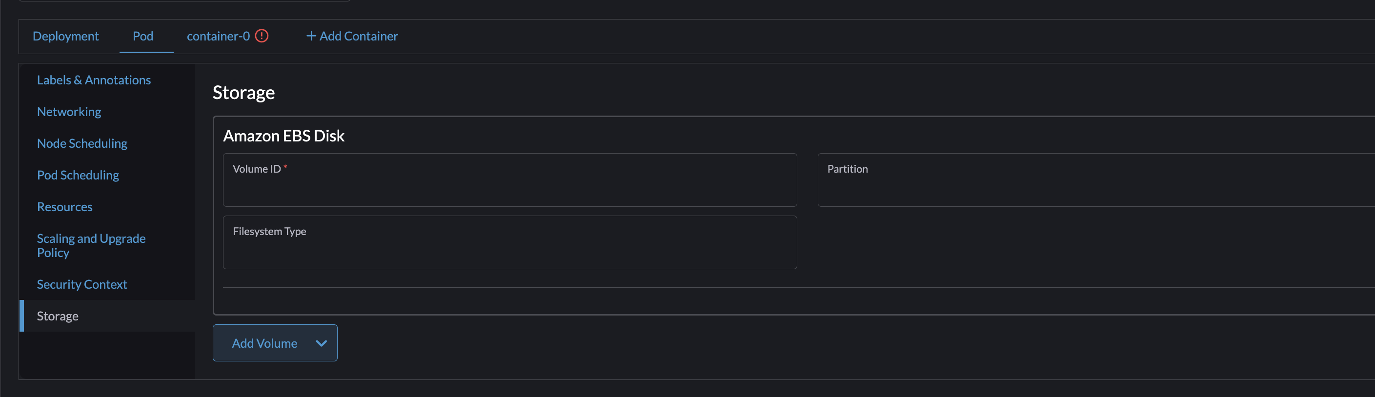
Task: Select Pod Scheduling in the sidebar
Action: pos(78,175)
